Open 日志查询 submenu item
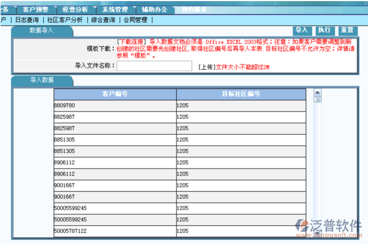Image resolution: width=368 pixels, height=244 pixels. coord(26,20)
